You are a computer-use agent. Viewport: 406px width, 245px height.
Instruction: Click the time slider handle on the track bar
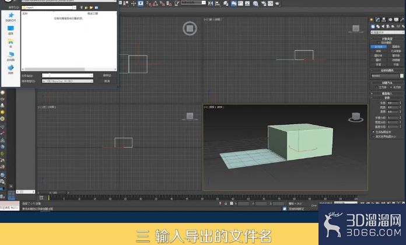pyautogui.click(x=48, y=198)
